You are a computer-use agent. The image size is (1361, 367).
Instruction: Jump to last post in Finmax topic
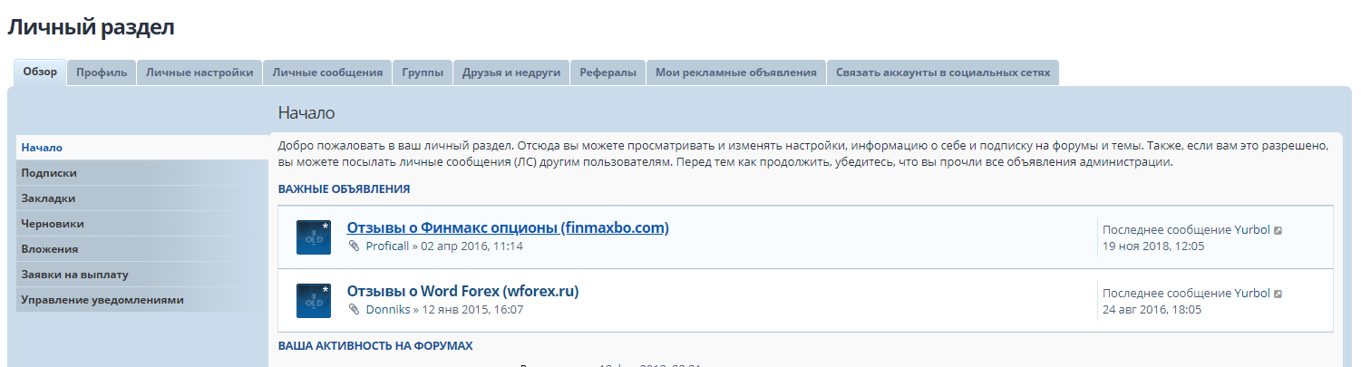pyautogui.click(x=1278, y=230)
